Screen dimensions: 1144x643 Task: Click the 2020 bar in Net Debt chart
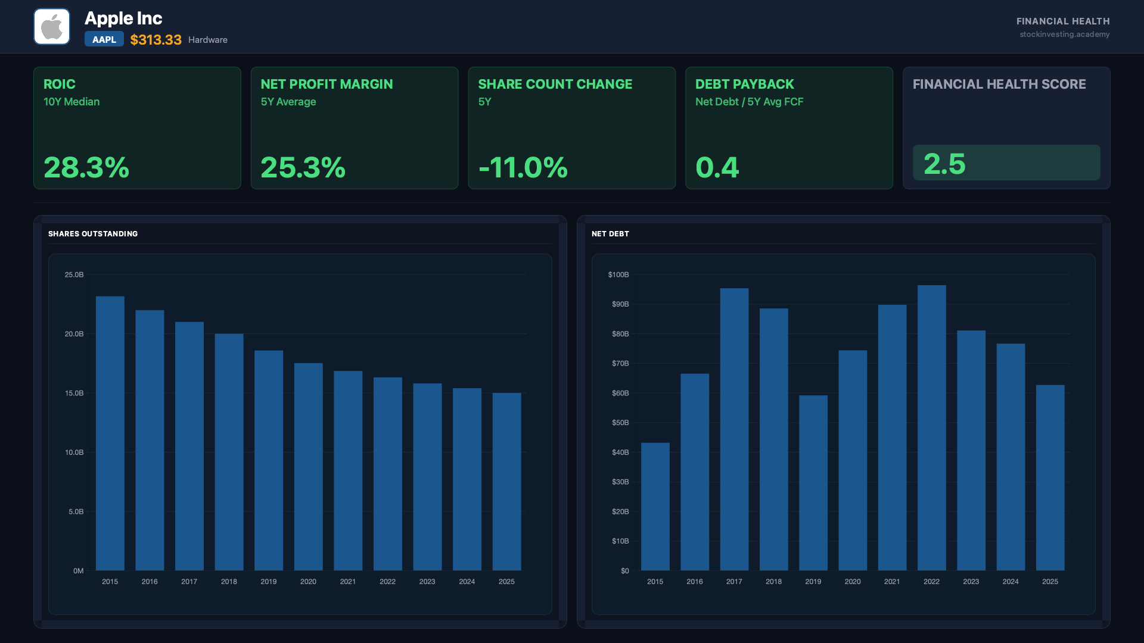(x=853, y=460)
